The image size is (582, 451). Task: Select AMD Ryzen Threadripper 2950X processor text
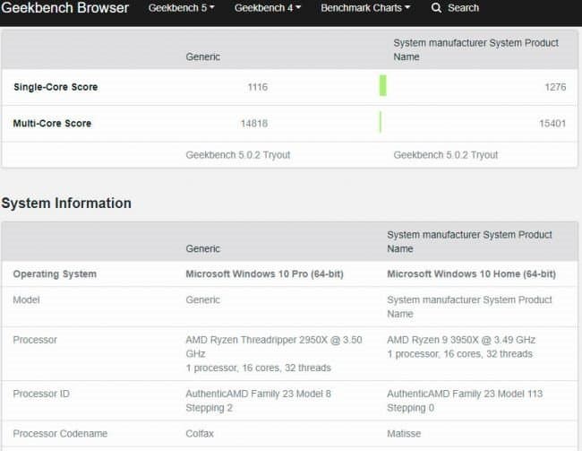click(x=274, y=346)
